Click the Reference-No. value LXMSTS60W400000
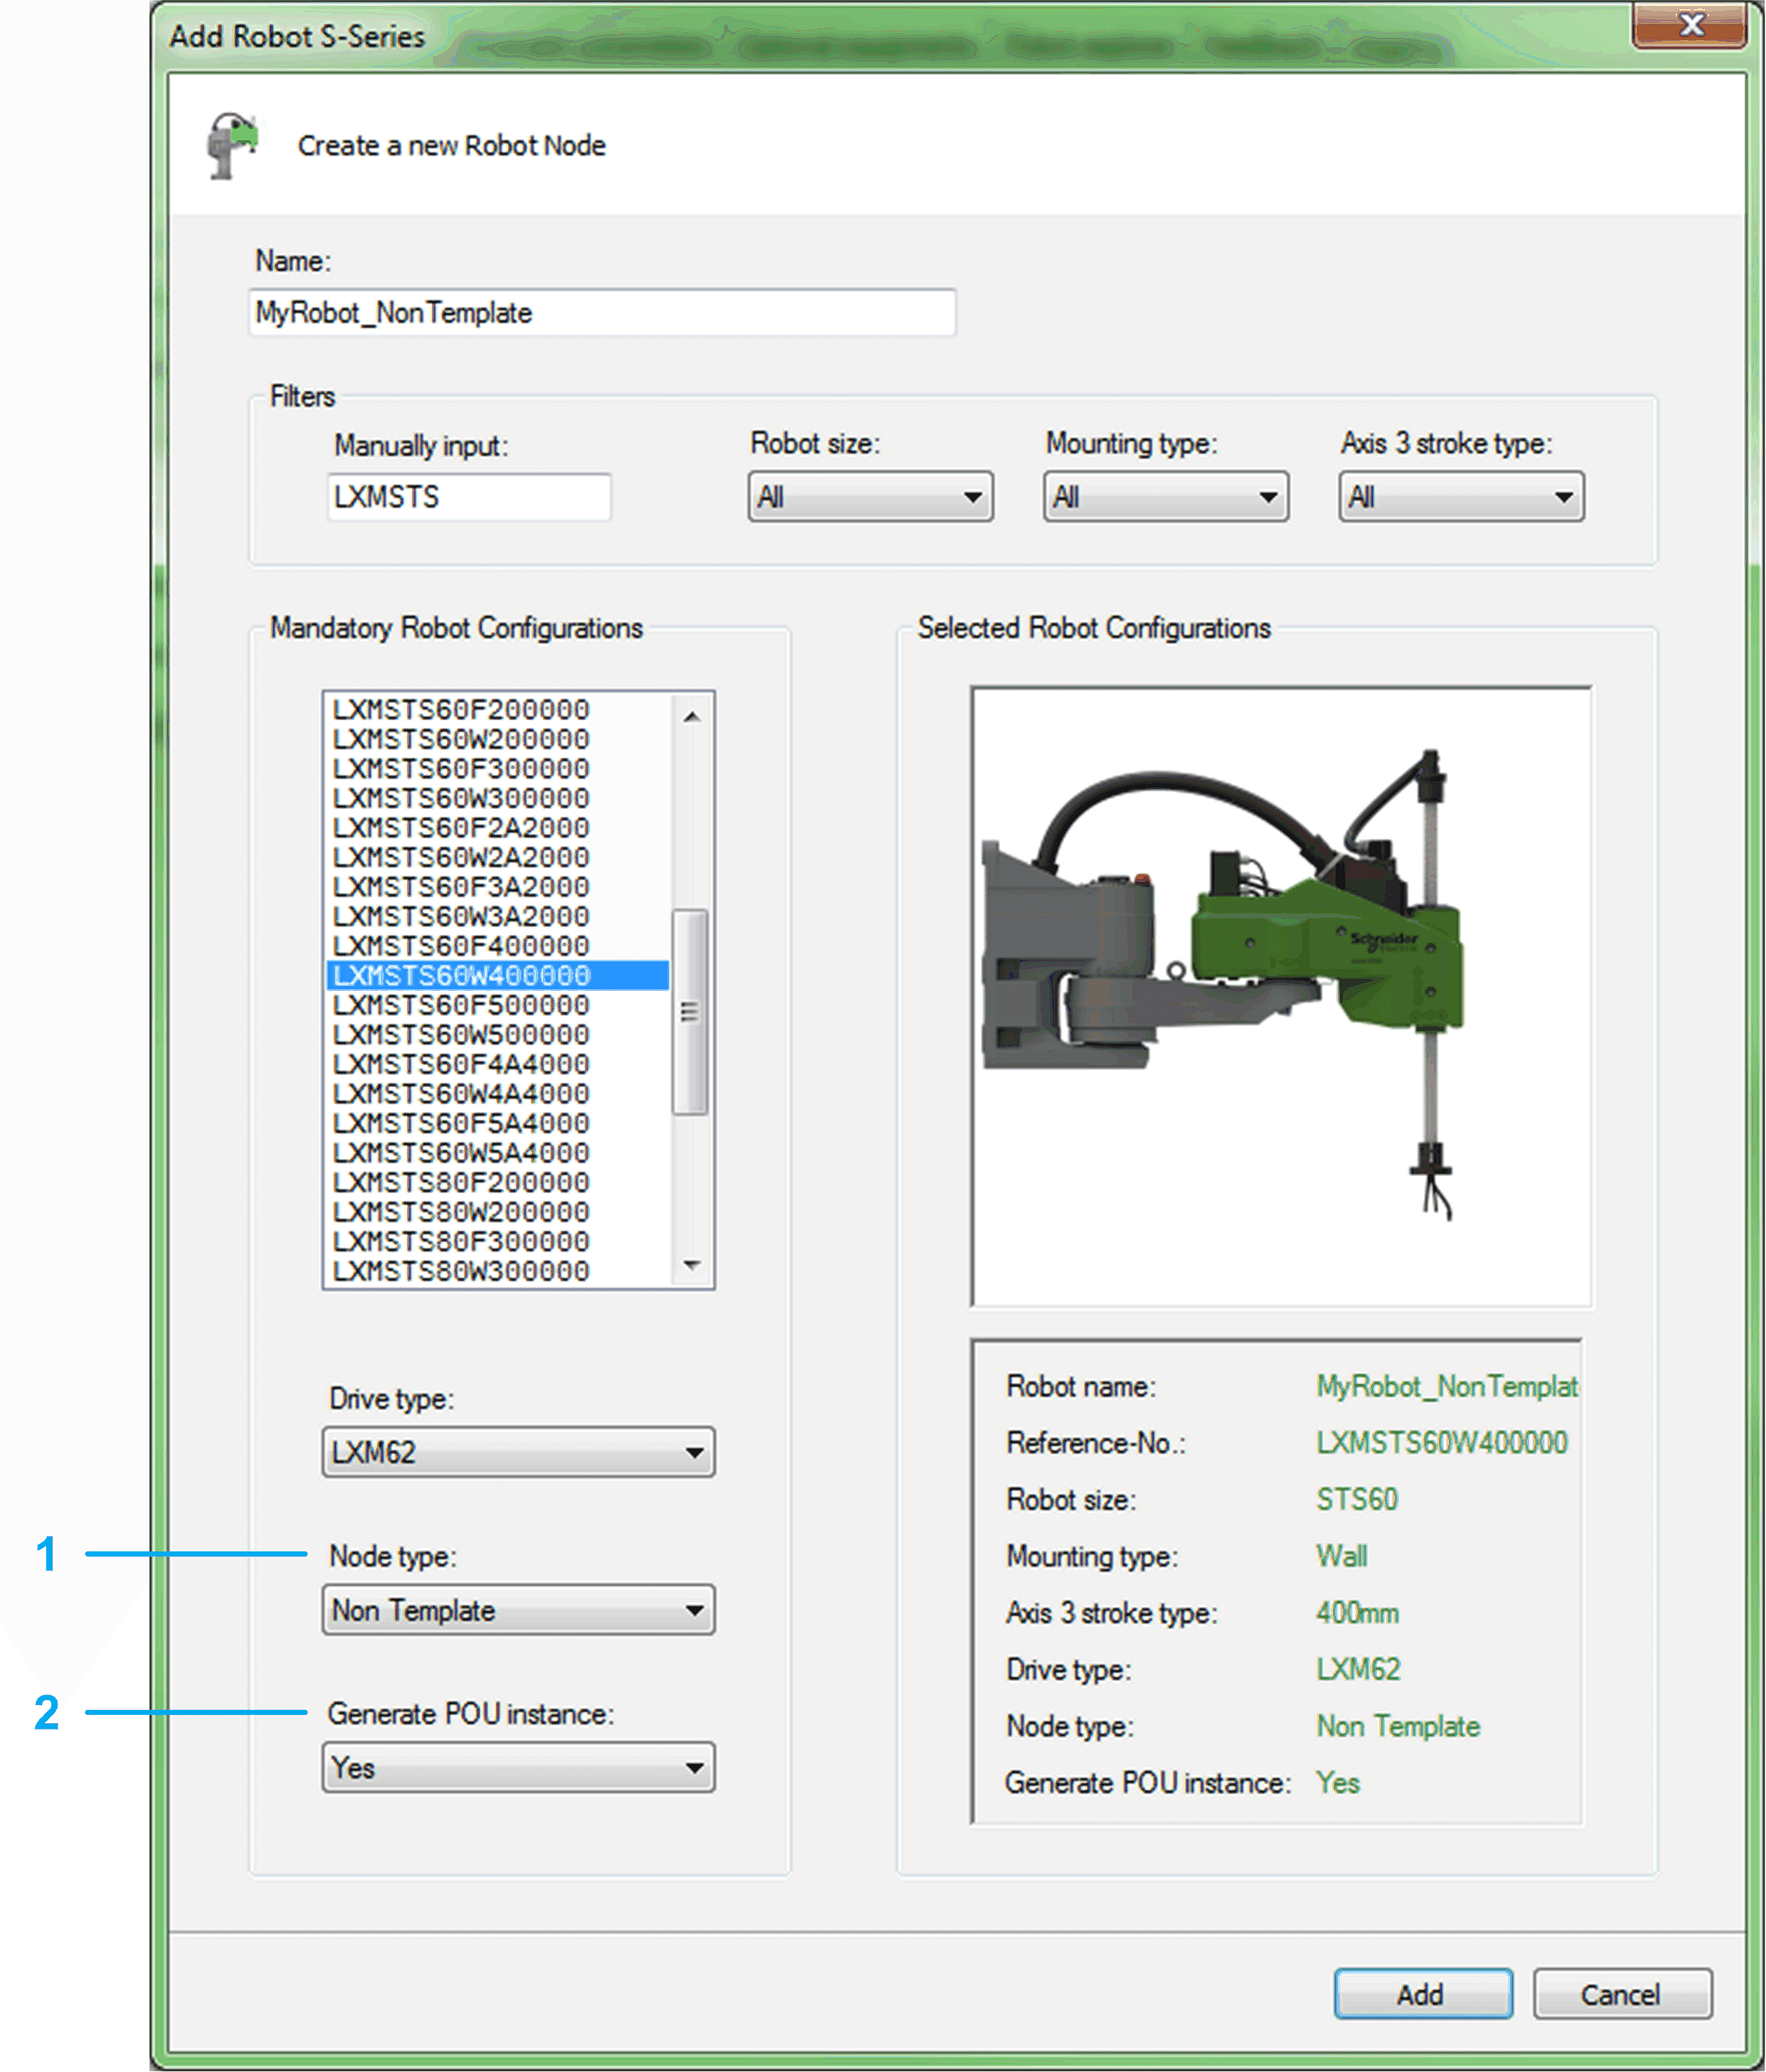Viewport: 1766px width, 2072px height. (x=1441, y=1443)
